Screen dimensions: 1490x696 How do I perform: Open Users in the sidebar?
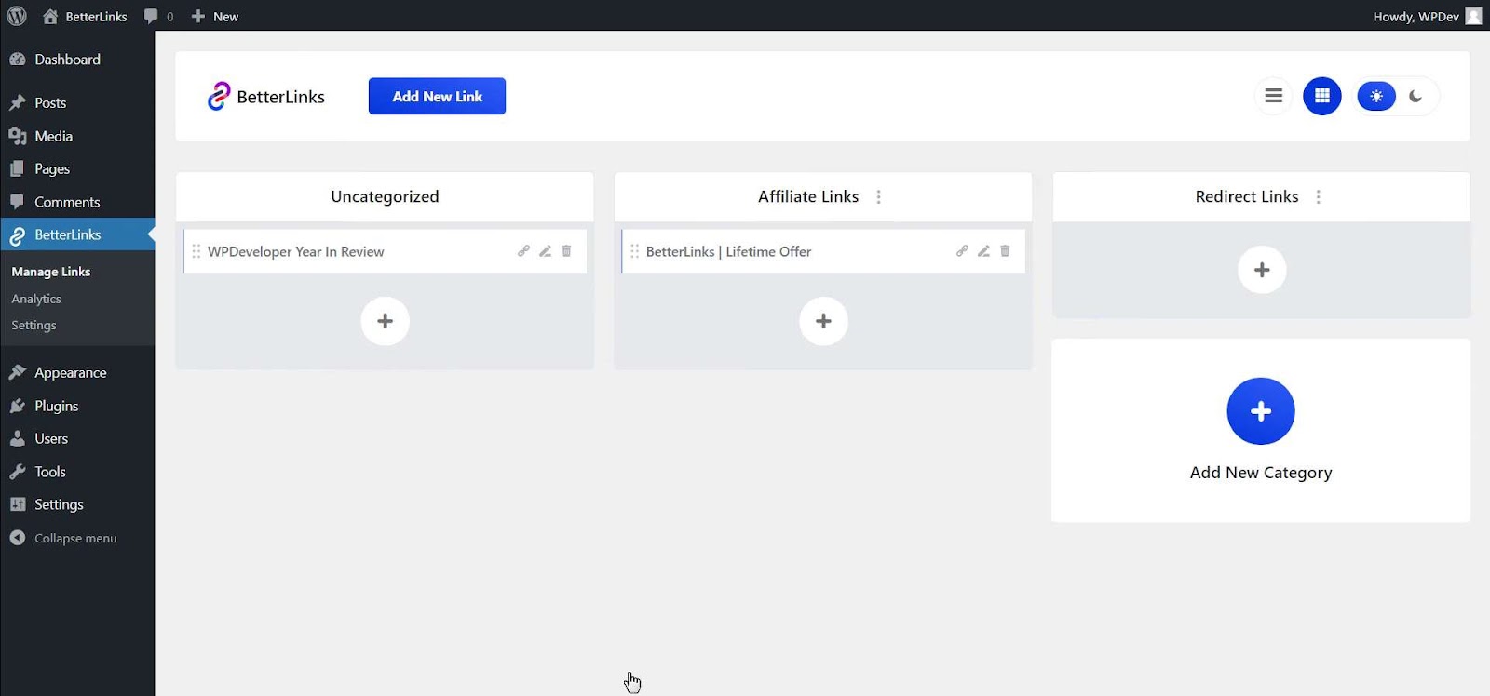77,438
